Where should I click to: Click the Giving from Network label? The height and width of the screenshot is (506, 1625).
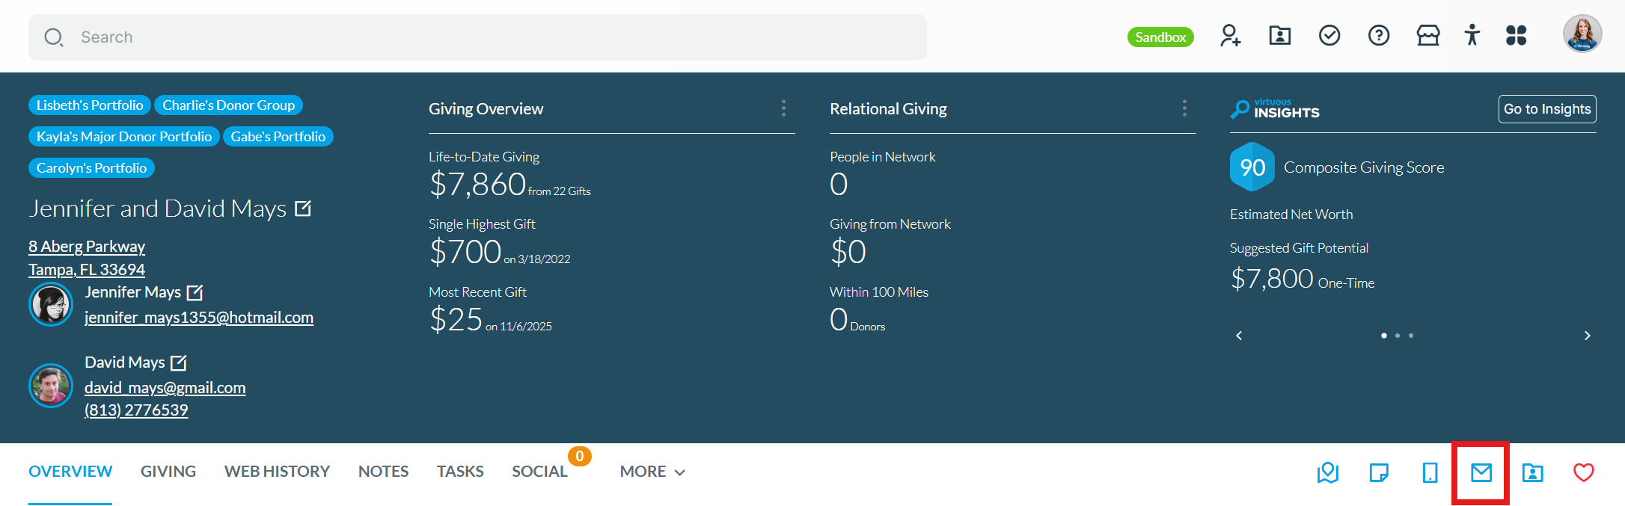(x=890, y=224)
